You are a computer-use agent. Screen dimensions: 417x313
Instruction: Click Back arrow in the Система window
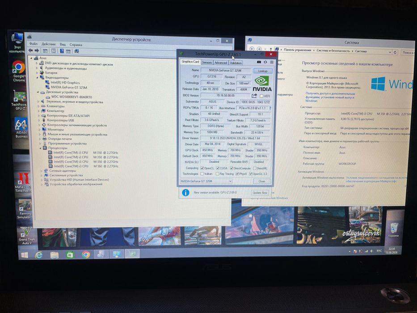coord(252,49)
